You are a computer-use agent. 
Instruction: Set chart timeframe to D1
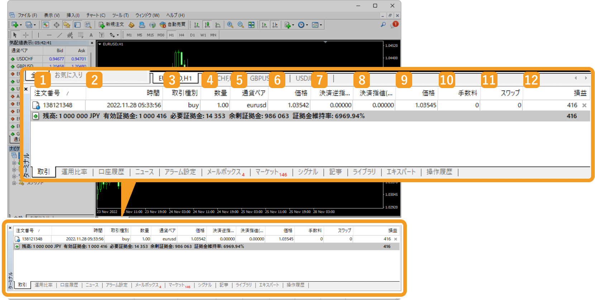(192, 35)
